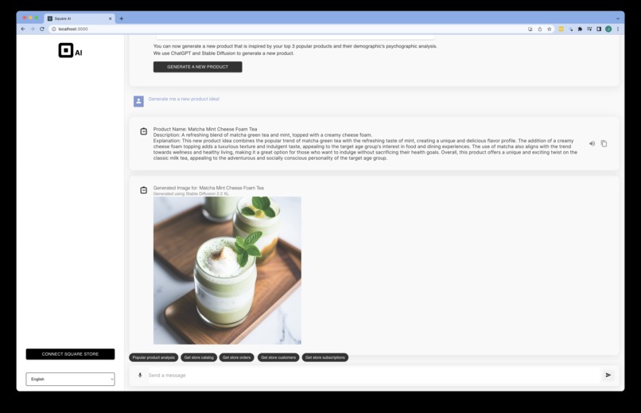Screen dimensions: 641x413
Task: Click the yellow extension icon in toolbar
Action: 561,29
